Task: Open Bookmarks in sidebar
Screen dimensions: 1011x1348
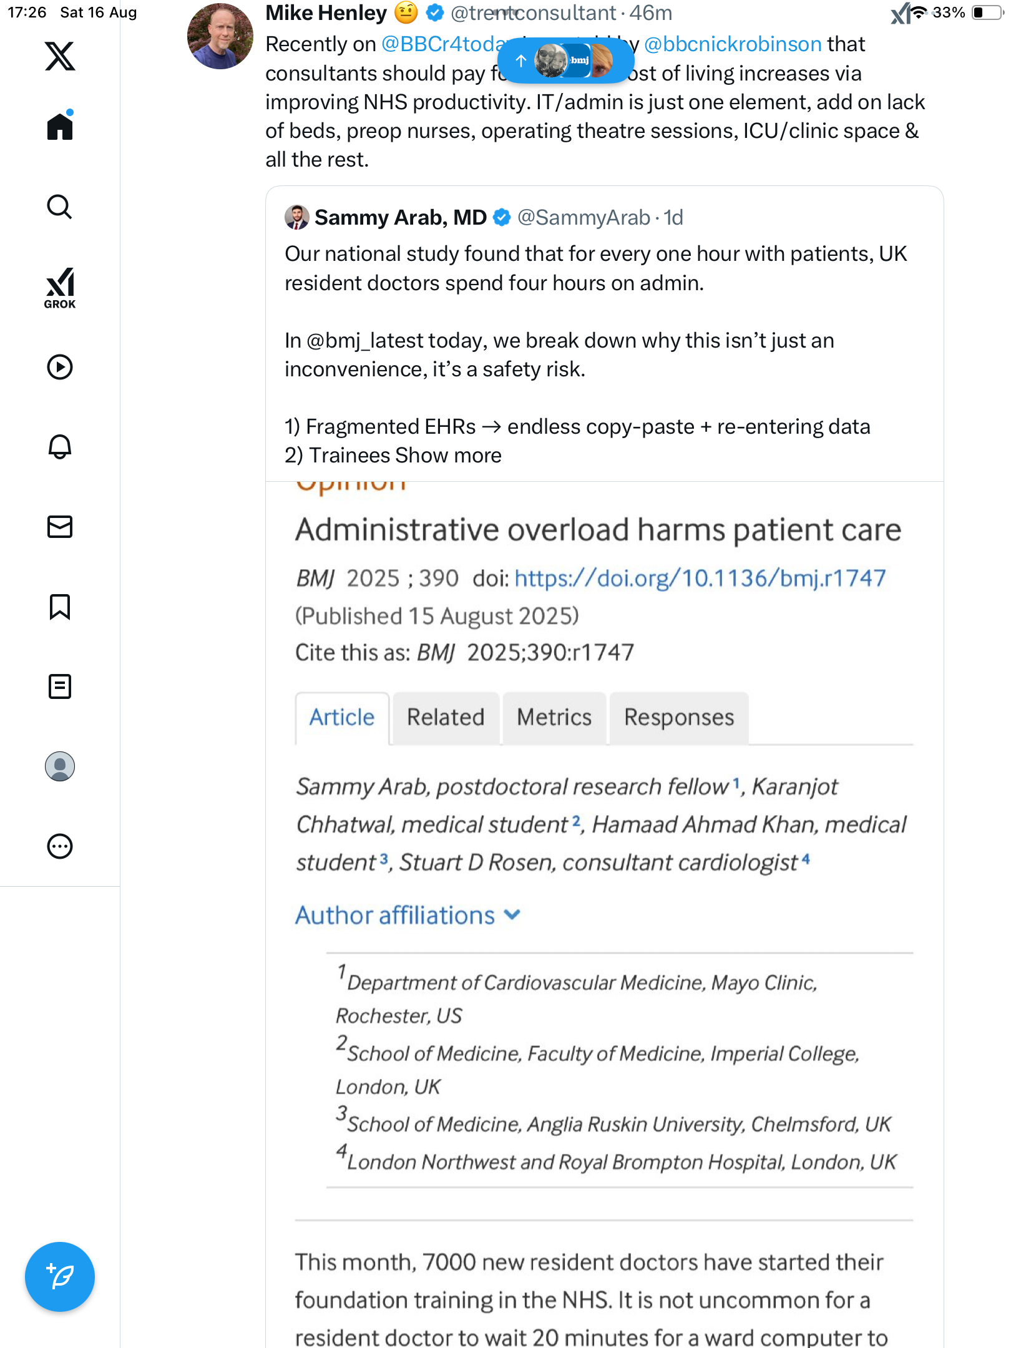Action: [60, 607]
